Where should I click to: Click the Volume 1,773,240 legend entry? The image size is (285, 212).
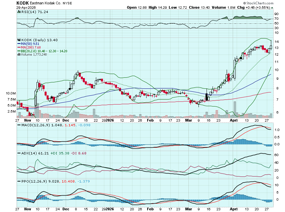[x=33, y=55]
